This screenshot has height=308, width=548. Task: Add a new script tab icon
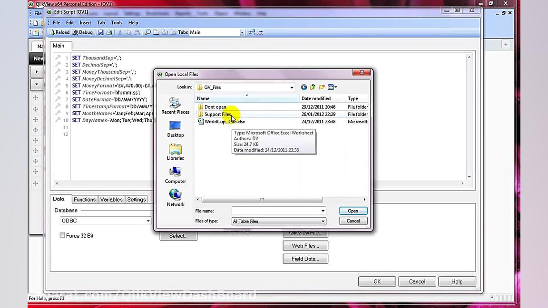click(x=156, y=32)
